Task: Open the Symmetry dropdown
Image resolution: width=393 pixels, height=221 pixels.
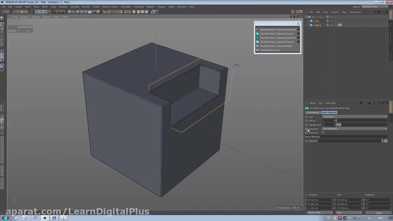Action: click(355, 129)
